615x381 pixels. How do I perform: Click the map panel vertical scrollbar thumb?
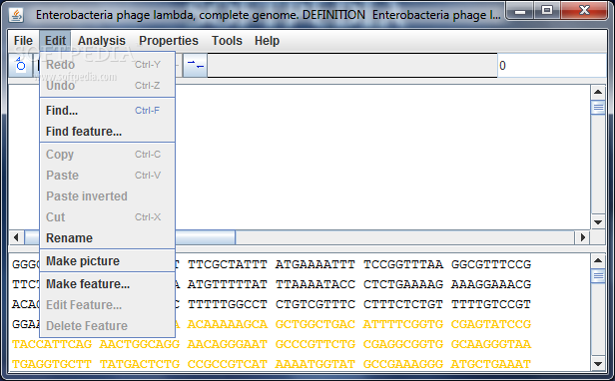coord(598,108)
